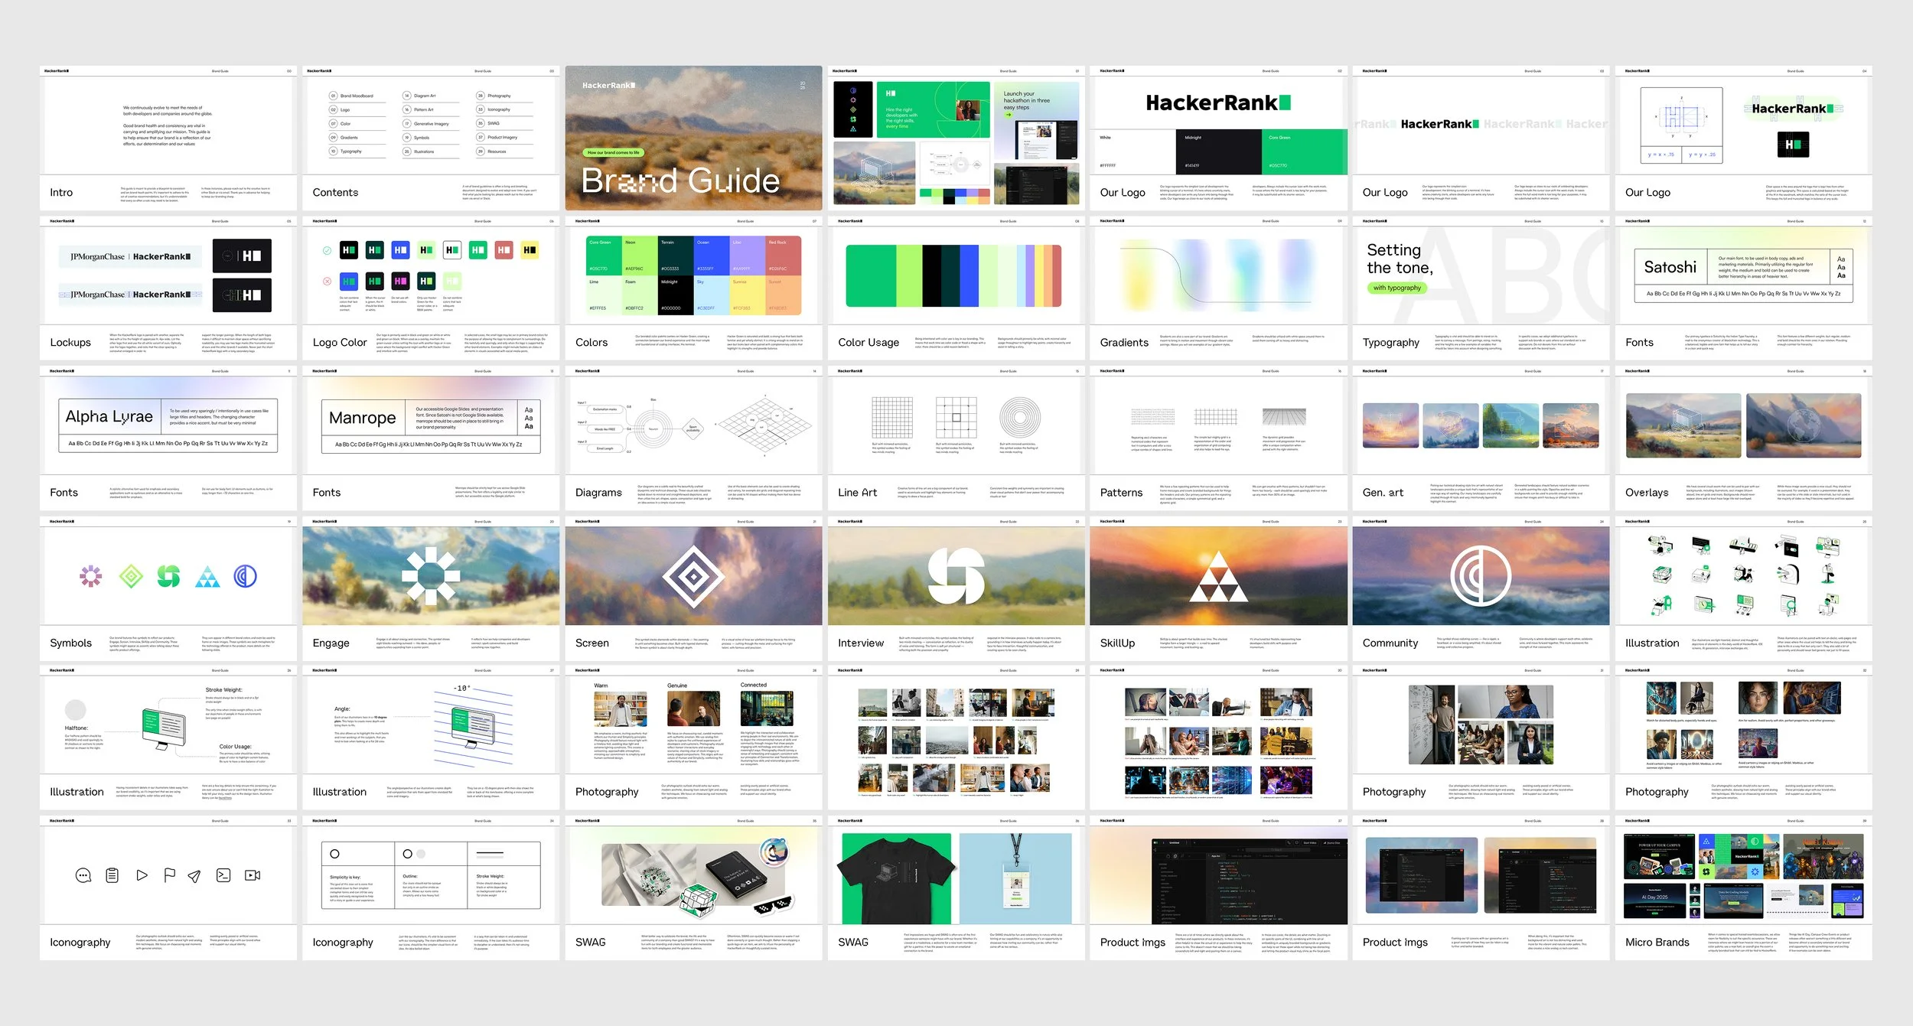Select the Diagrams slide
Screen dimensions: 1913x1026
693,438
